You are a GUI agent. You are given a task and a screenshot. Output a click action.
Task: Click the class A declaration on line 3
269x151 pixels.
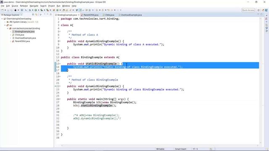[67, 25]
